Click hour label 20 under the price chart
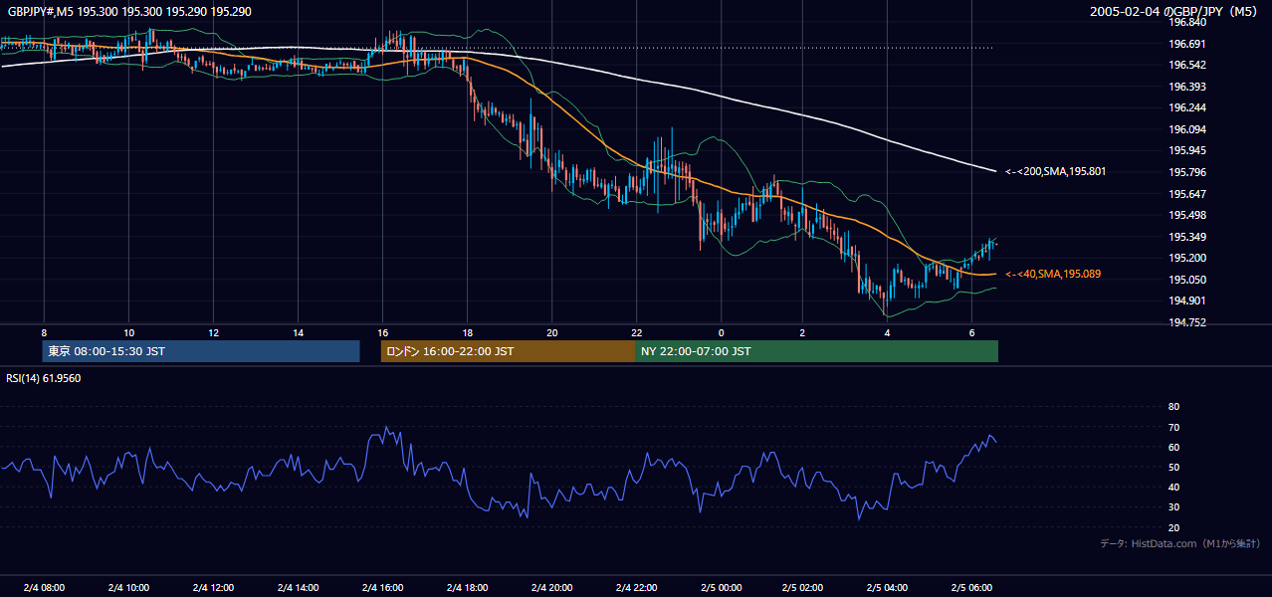1272x597 pixels. [552, 332]
